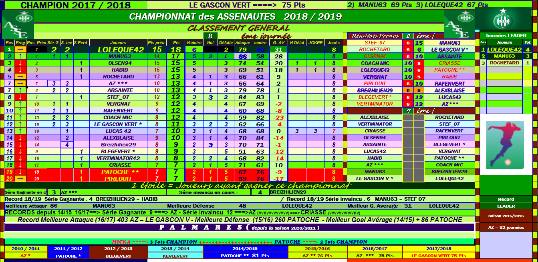Click the ASSE logo right of the ASSENAUTES title
This screenshot has width=538, height=262.
pyautogui.click(x=459, y=23)
